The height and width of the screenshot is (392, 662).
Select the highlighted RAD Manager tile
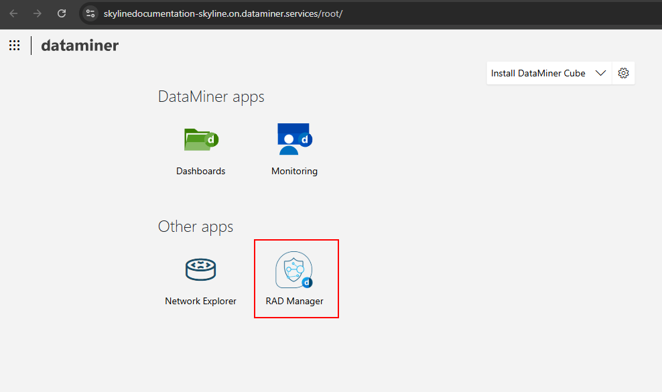point(296,279)
